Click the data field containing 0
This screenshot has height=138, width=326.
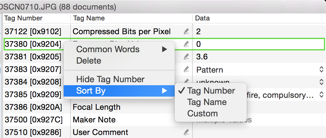pyautogui.click(x=259, y=44)
